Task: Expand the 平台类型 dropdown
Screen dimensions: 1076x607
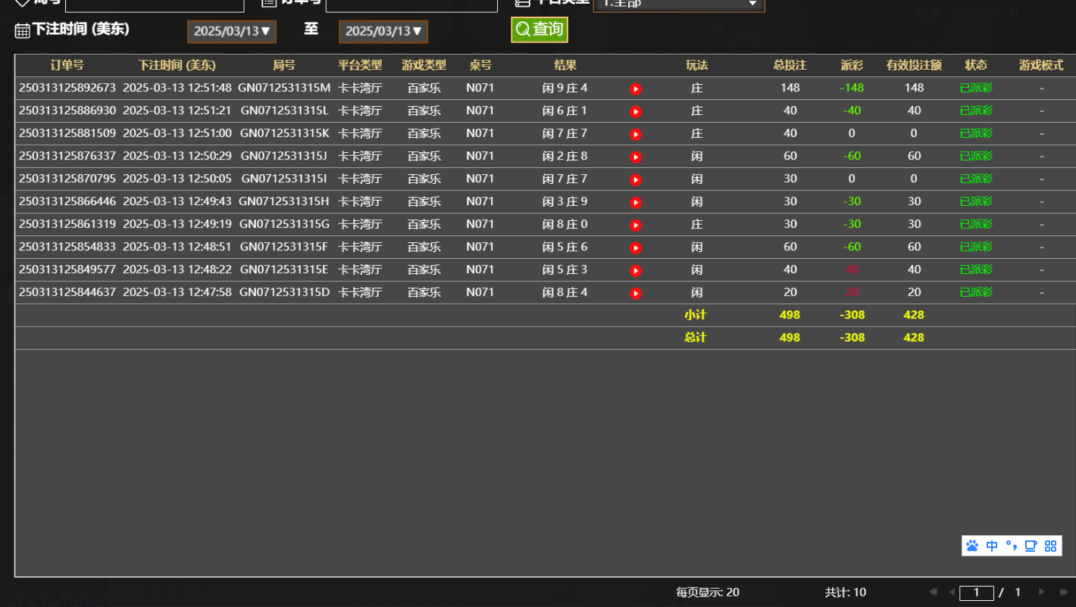Action: click(678, 4)
